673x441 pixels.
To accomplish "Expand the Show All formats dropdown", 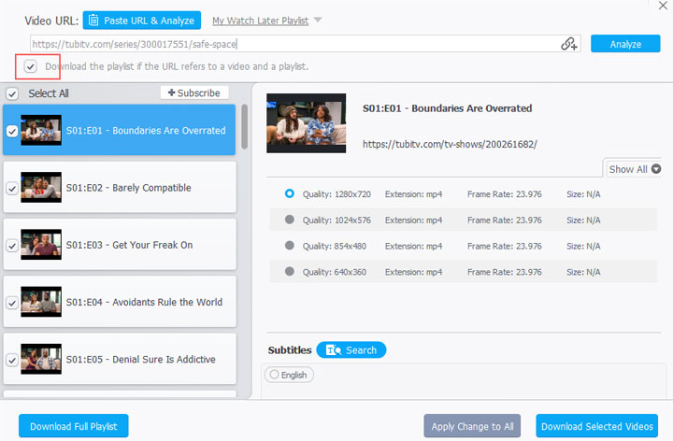I will coord(634,169).
